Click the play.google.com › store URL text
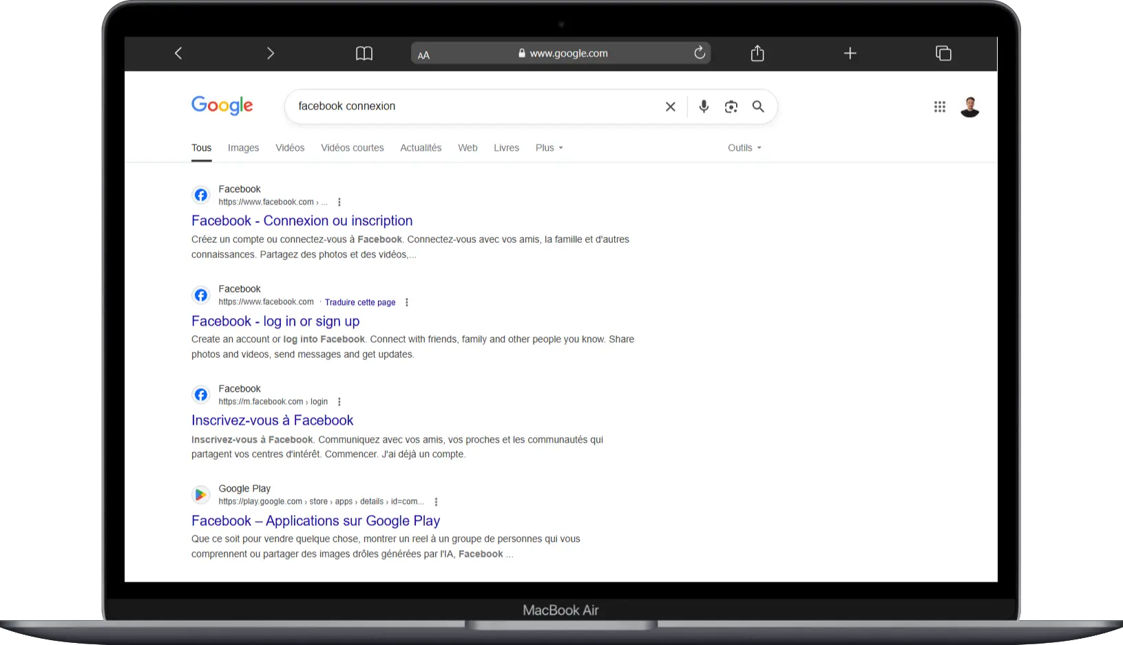Viewport: 1123px width, 645px height. pyautogui.click(x=322, y=502)
